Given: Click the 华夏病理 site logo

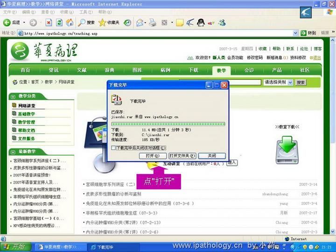Looking at the screenshot, I should pyautogui.click(x=44, y=52).
